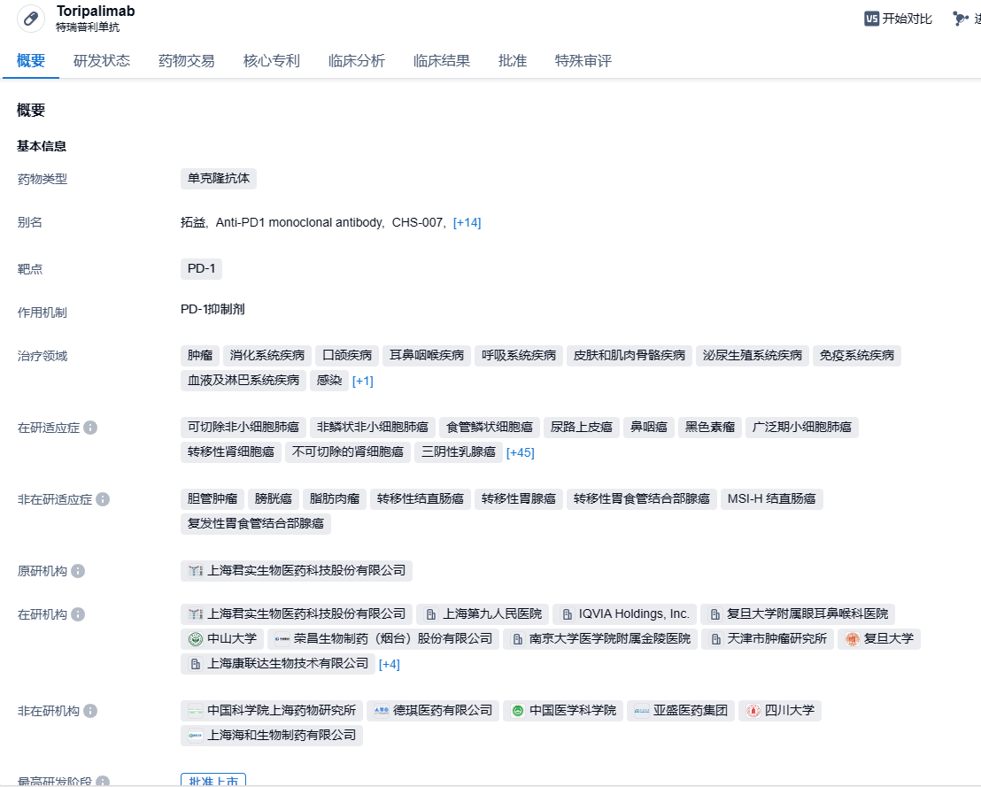Click the PD-1抑制剂 mechanism text

point(212,310)
